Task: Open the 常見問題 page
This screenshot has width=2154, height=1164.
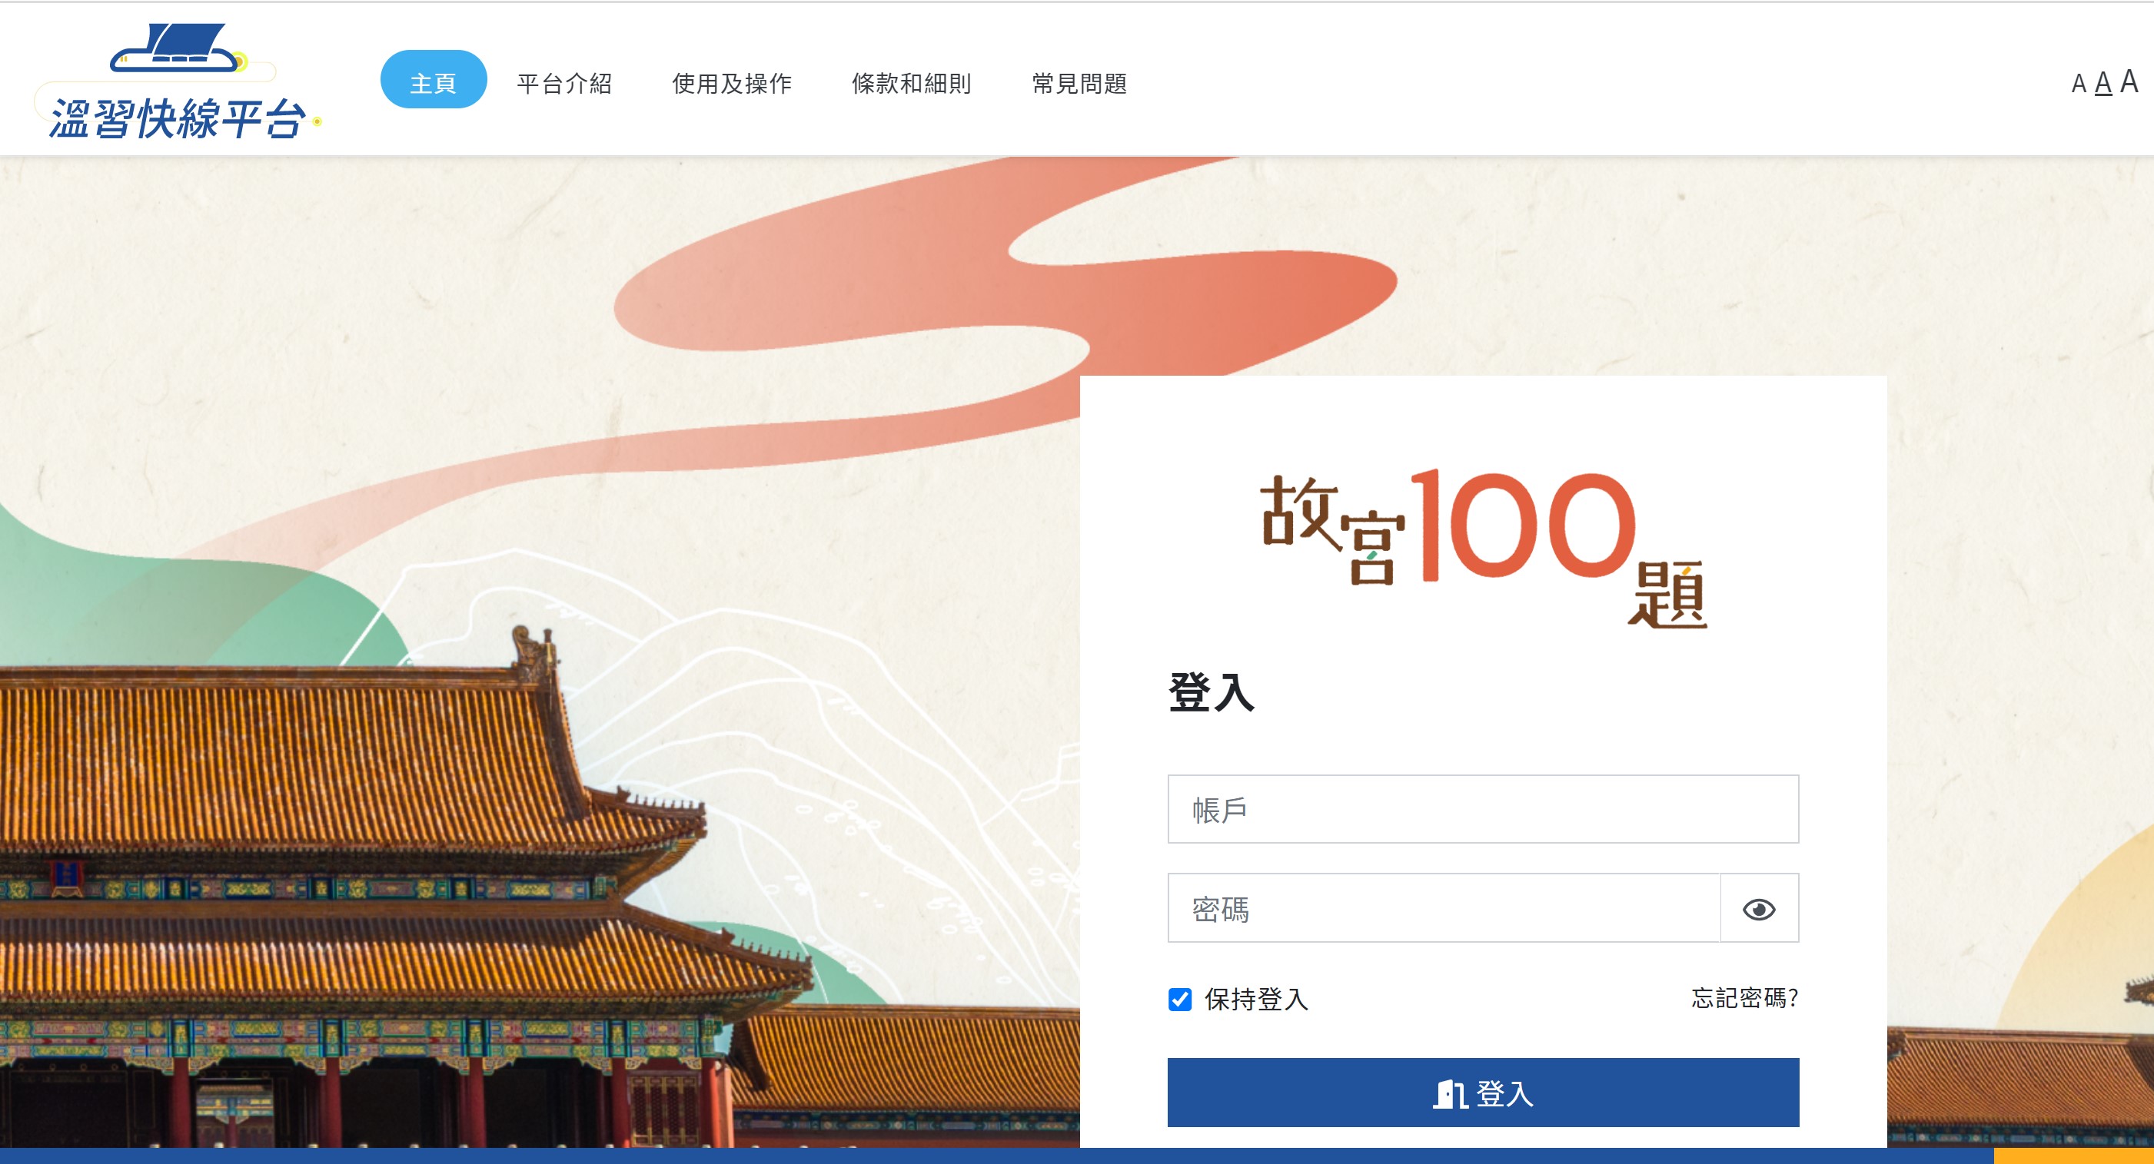Action: [1079, 84]
